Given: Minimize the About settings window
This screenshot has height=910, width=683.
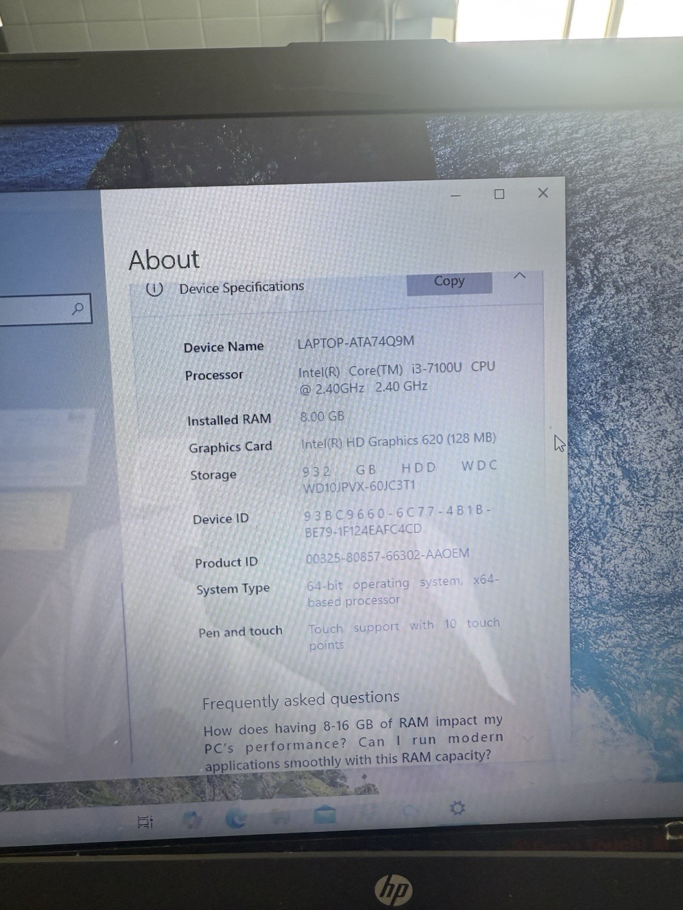Looking at the screenshot, I should click(455, 196).
